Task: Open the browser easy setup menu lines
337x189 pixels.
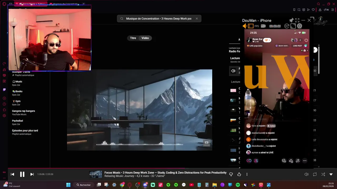Action: [333, 10]
